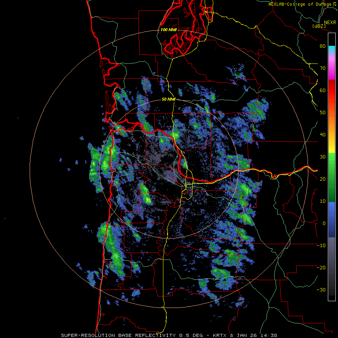The width and height of the screenshot is (338, 338).
Task: Click the positive "10" value on dBZ scale
Action: (323, 201)
